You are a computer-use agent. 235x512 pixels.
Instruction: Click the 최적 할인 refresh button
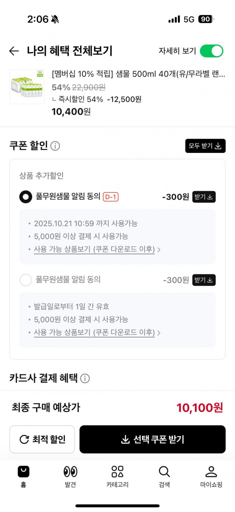click(x=42, y=439)
